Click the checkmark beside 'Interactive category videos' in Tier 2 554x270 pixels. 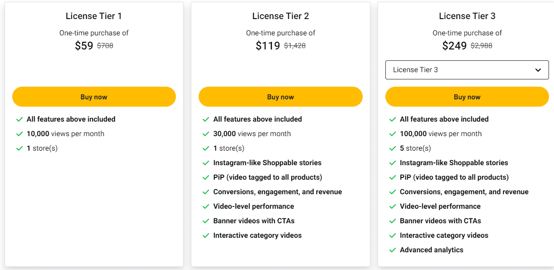(x=206, y=235)
